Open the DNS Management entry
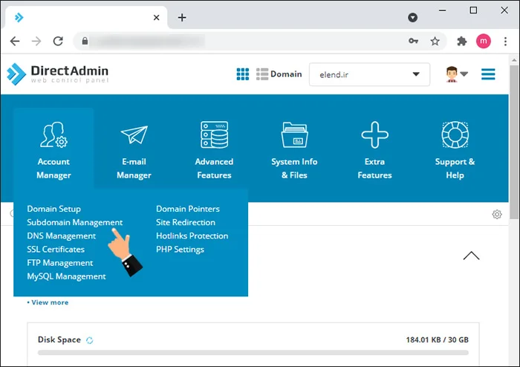The width and height of the screenshot is (520, 367). (61, 236)
